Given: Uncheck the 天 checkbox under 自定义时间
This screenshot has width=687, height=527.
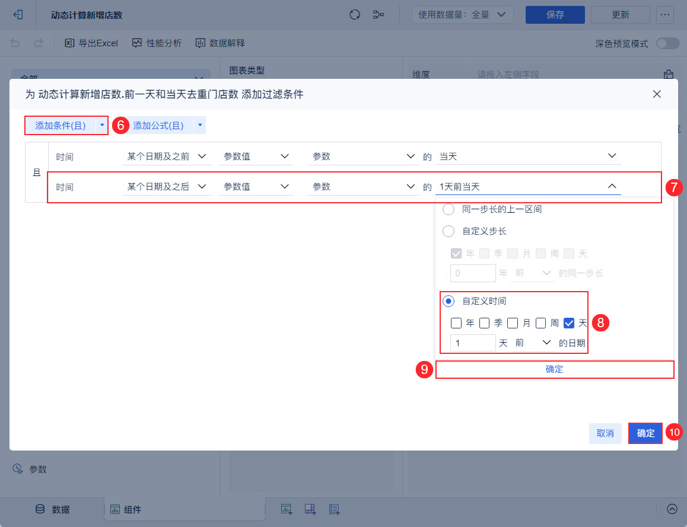Looking at the screenshot, I should pos(569,323).
